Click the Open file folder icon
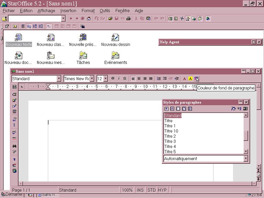 [110, 19]
